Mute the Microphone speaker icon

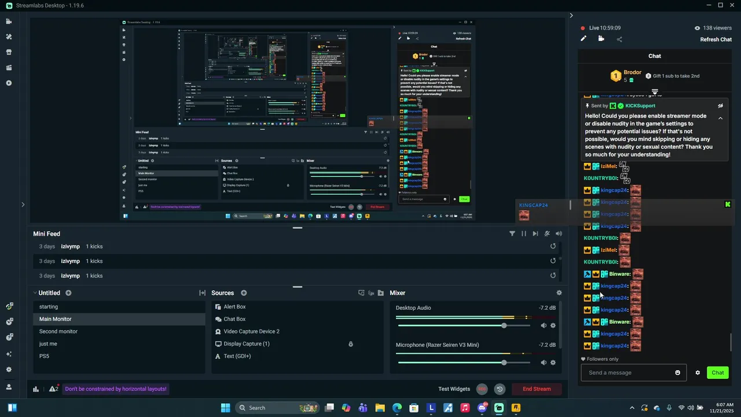544,363
